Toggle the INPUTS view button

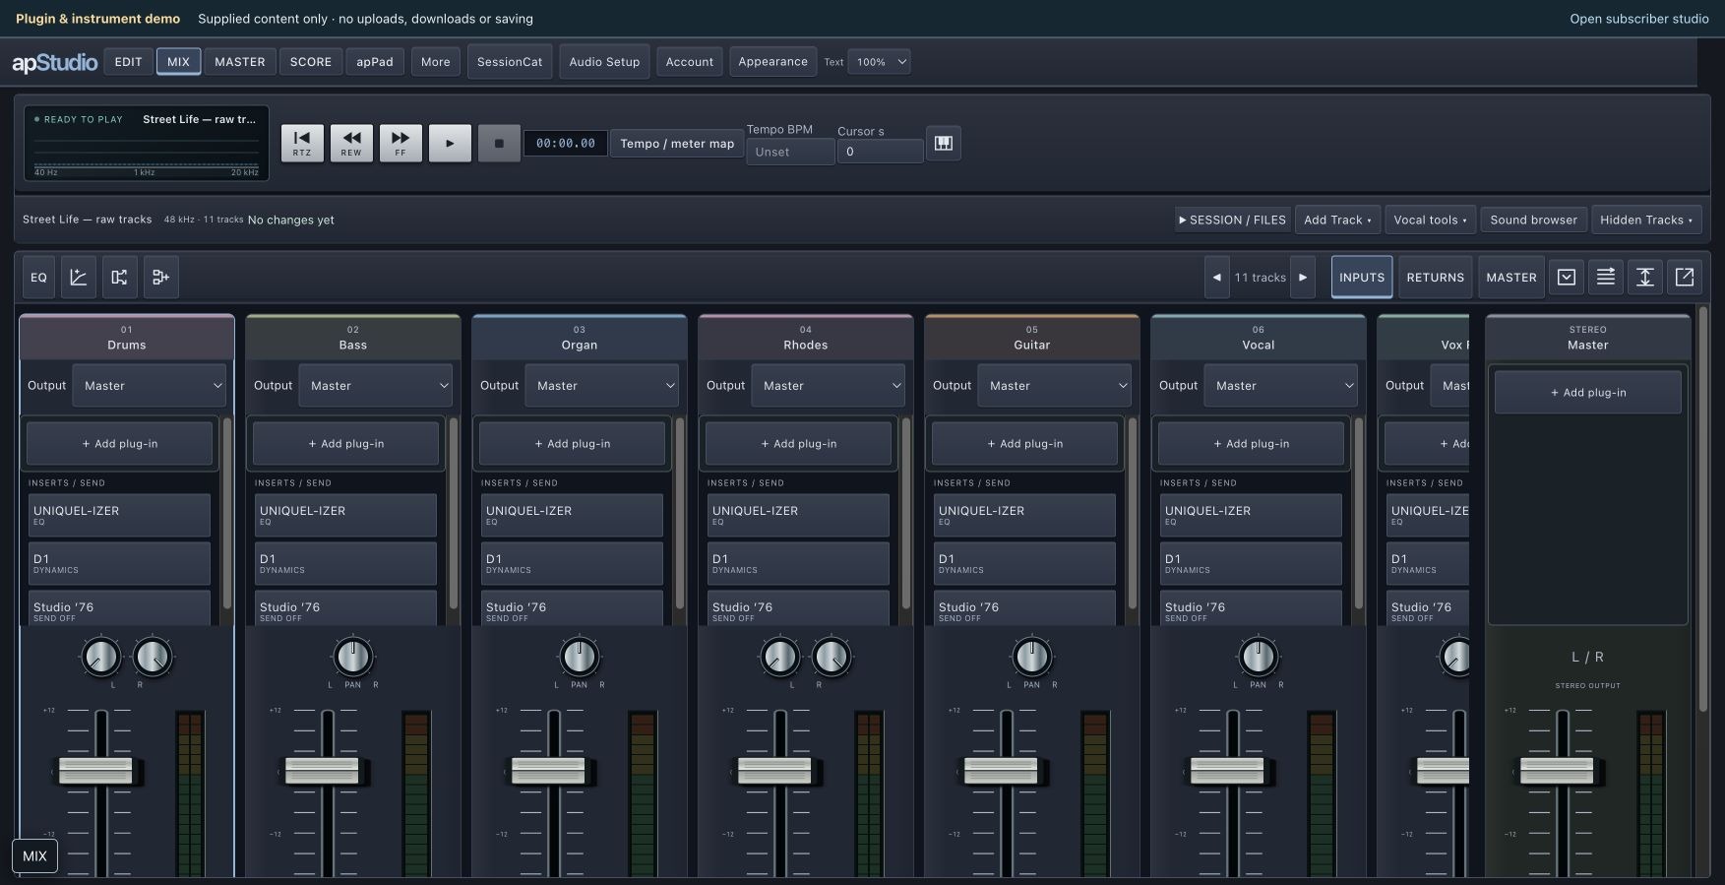(x=1362, y=278)
